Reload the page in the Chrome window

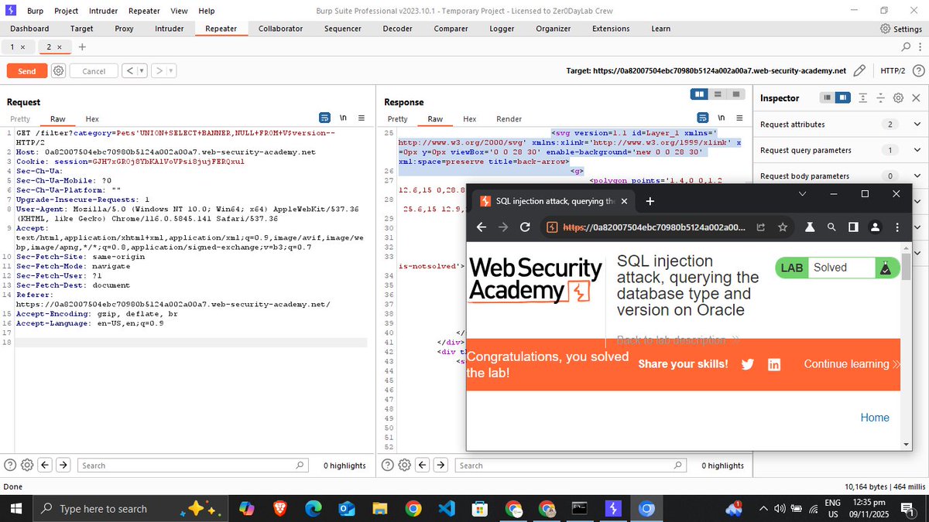click(525, 227)
